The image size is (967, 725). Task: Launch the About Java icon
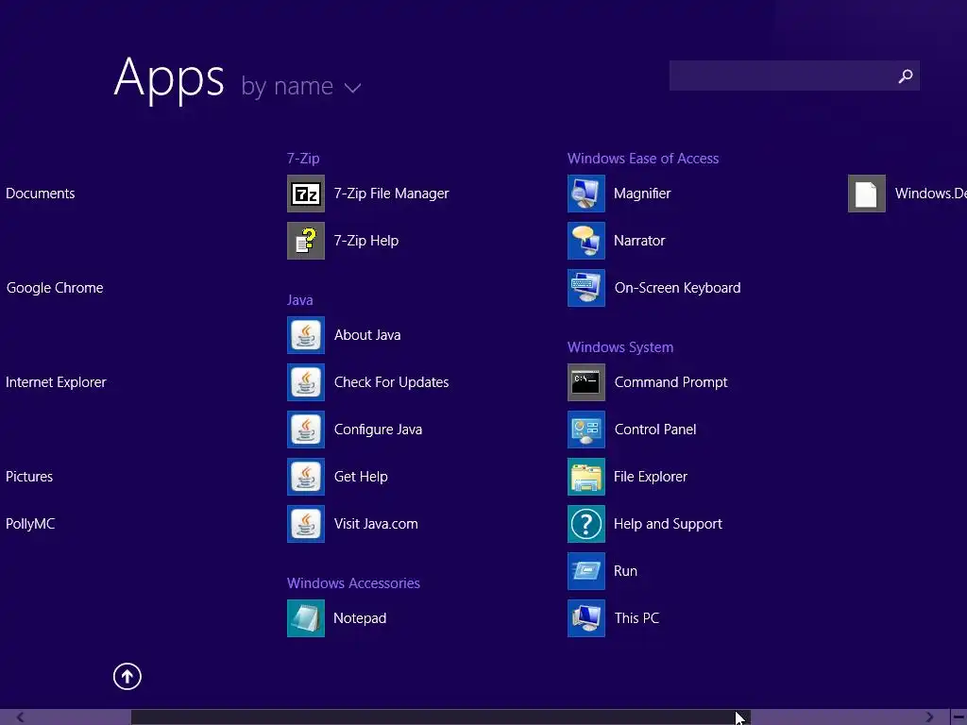pos(306,335)
